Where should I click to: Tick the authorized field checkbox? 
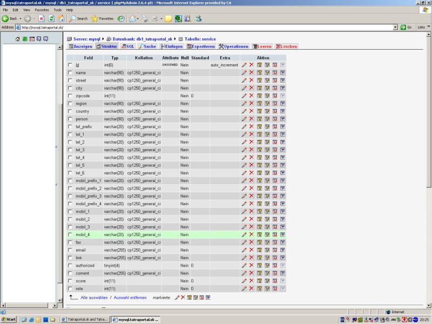click(70, 266)
